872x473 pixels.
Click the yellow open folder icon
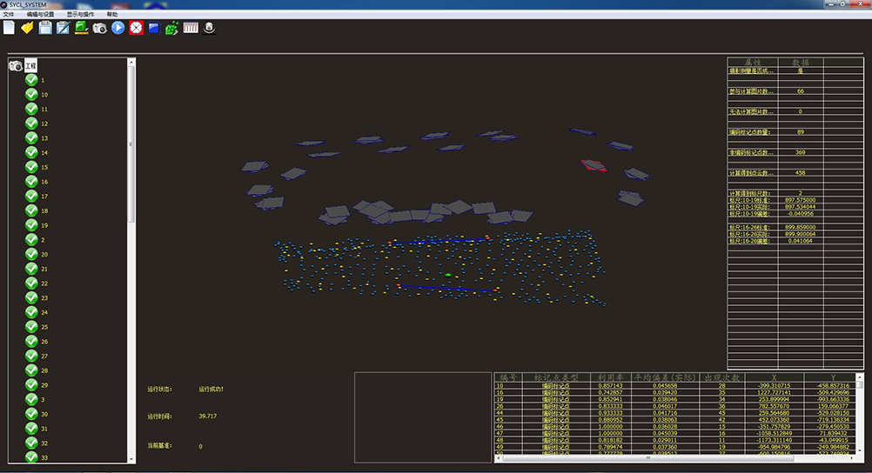click(27, 28)
